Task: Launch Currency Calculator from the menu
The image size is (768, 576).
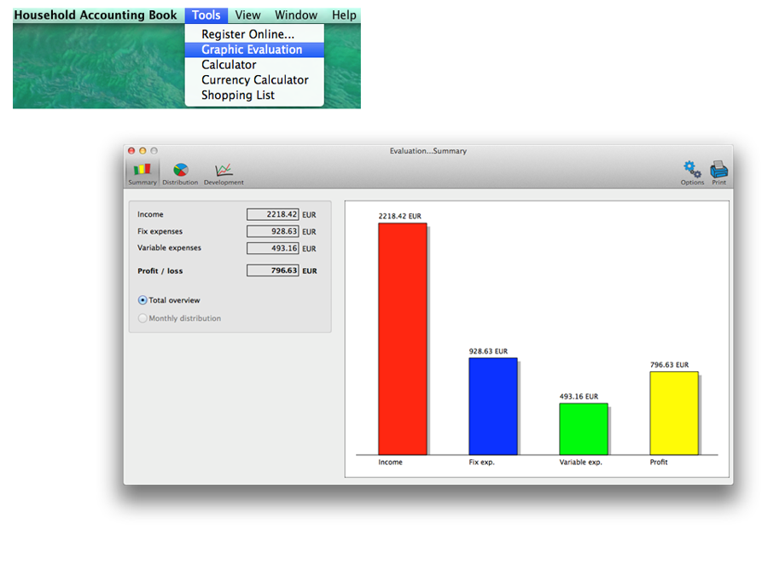Action: [254, 80]
